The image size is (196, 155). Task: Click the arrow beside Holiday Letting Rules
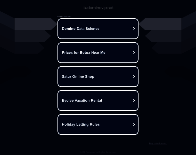[x=134, y=125]
